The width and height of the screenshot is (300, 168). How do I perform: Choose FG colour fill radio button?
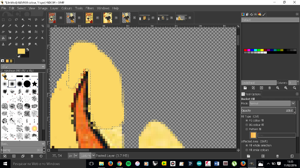(247, 121)
